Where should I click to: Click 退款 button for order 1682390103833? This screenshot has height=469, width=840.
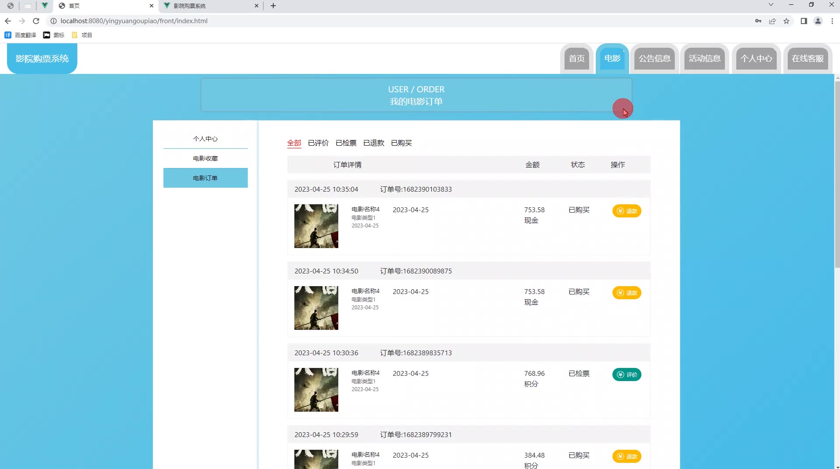coord(626,211)
